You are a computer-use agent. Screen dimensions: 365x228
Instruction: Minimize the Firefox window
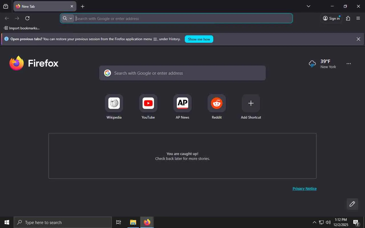point(332,6)
